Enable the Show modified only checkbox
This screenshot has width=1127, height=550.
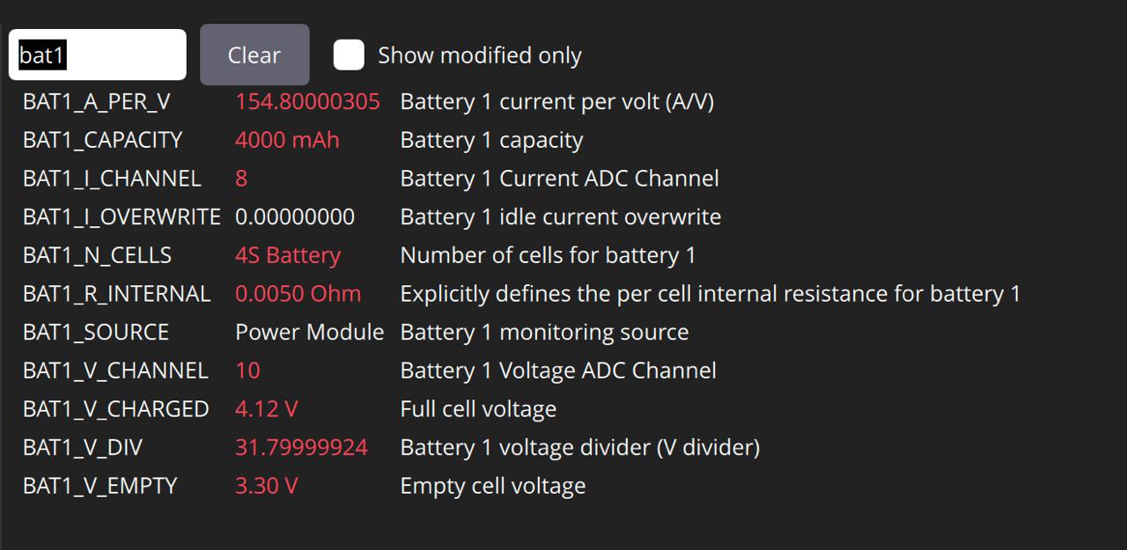(x=349, y=55)
